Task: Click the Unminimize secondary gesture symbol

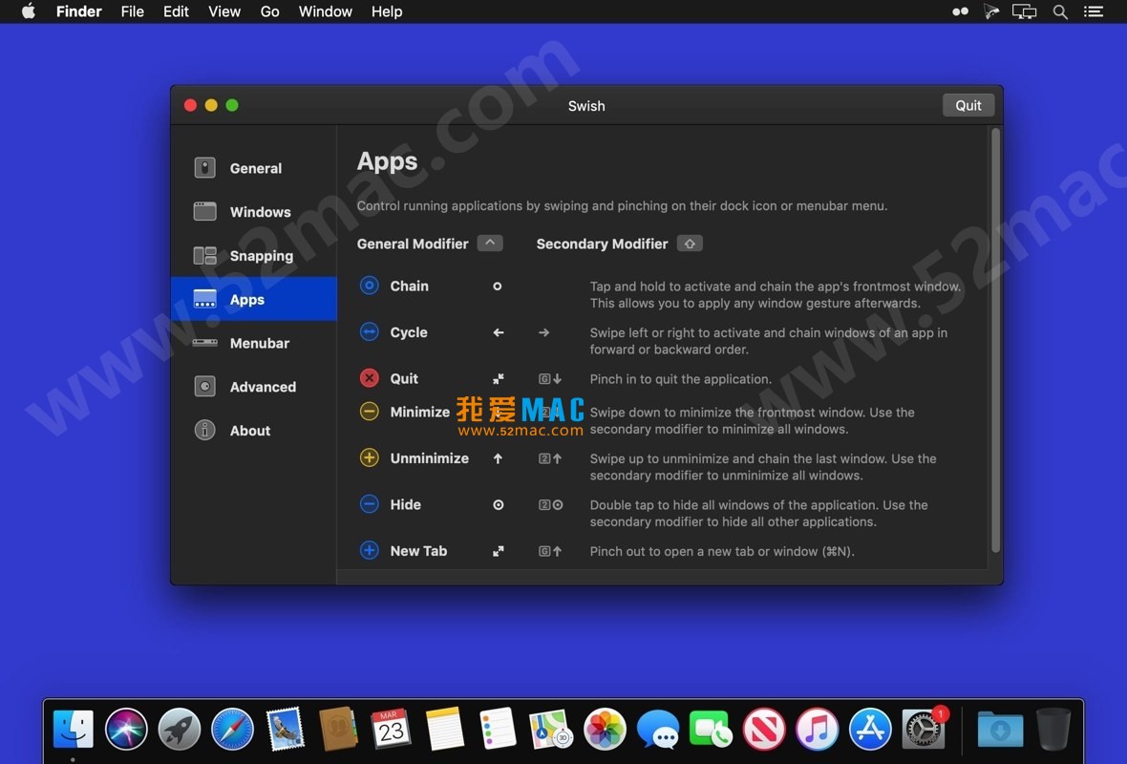Action: [x=550, y=458]
